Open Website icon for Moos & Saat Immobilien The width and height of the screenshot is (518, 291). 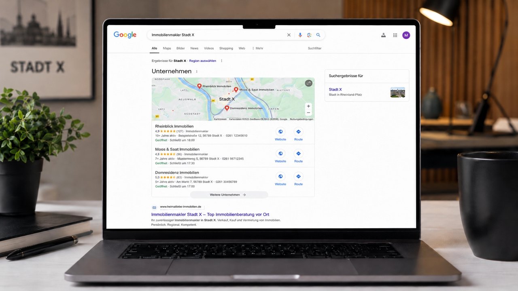click(x=280, y=154)
